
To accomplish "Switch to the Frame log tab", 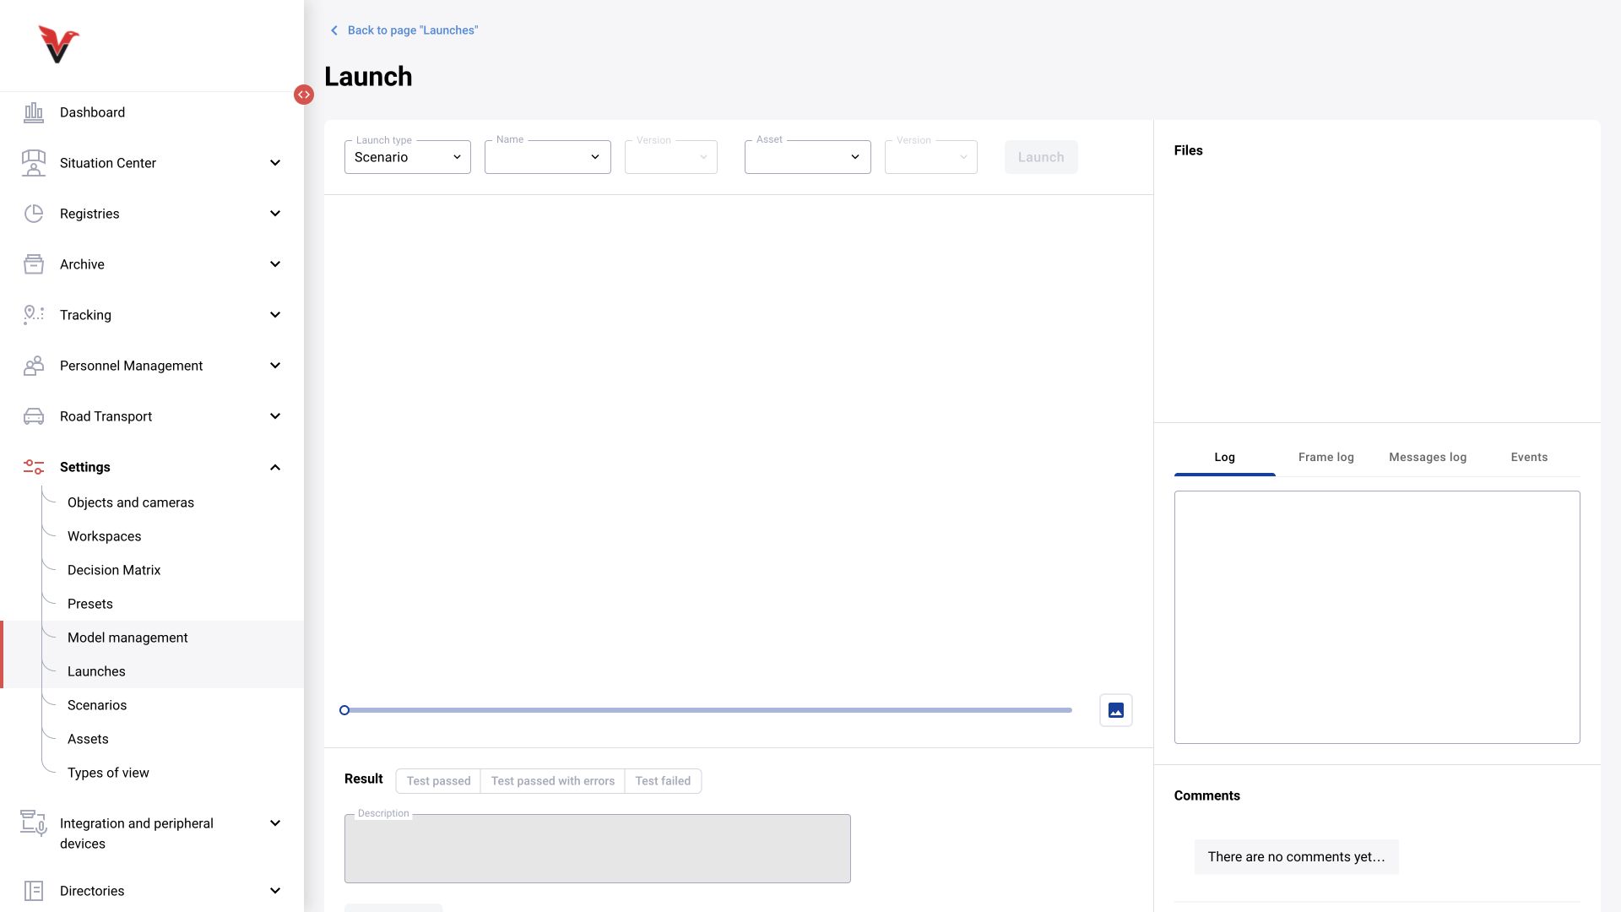I will coord(1326,457).
